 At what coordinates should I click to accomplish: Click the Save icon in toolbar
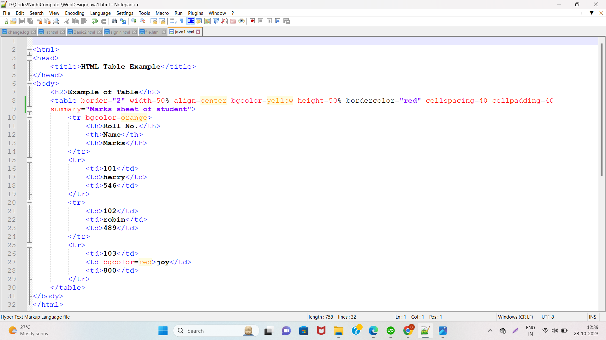pyautogui.click(x=22, y=21)
